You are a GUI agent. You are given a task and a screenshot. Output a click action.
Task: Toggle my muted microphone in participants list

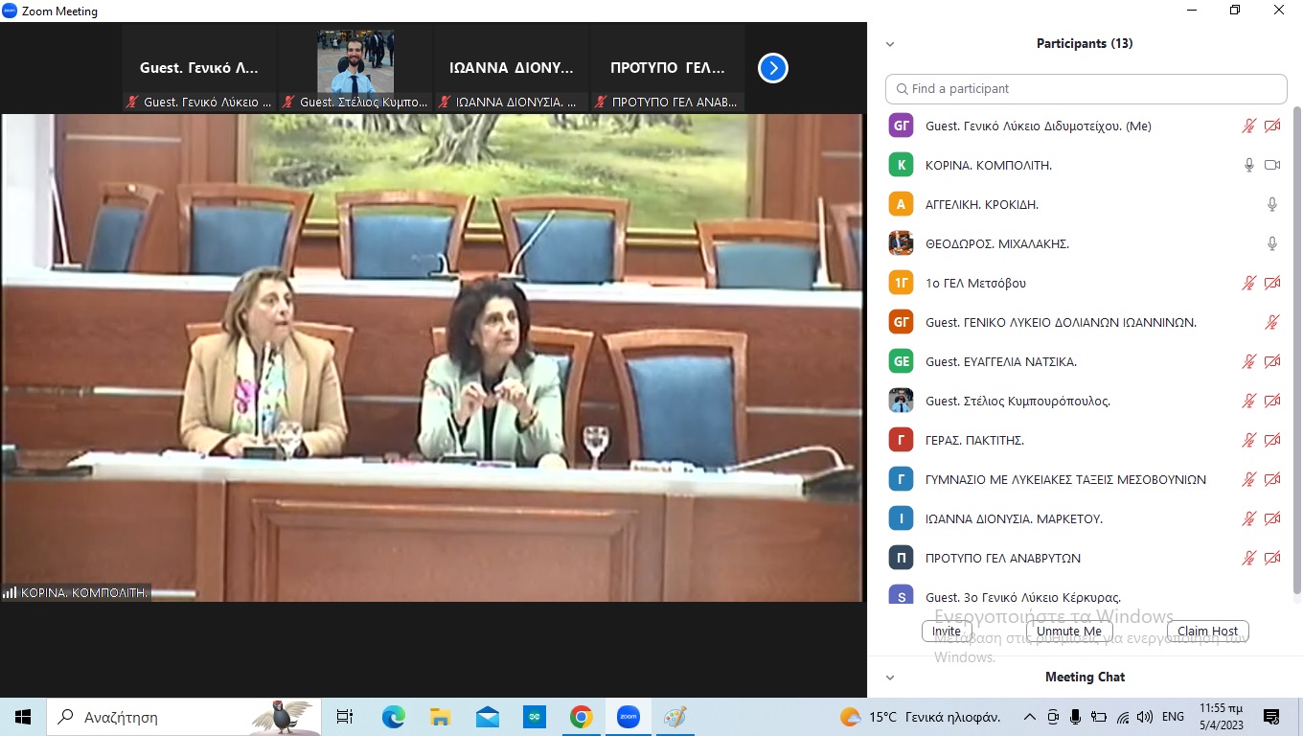click(1248, 126)
